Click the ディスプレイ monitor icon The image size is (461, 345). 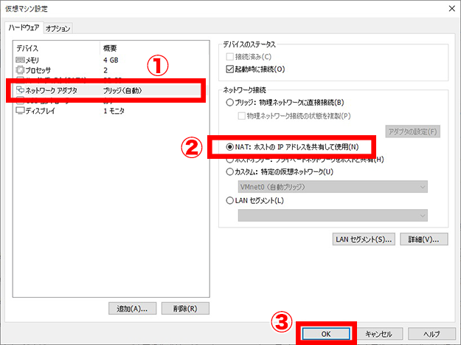20,111
